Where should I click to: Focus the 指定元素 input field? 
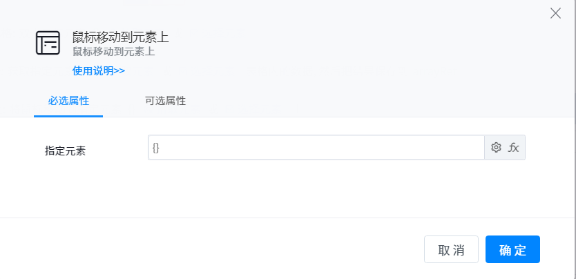pyautogui.click(x=316, y=147)
